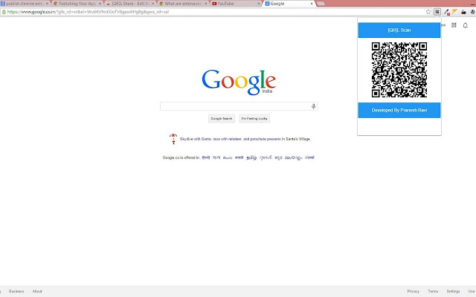Switch Google to Punjabi language link
Image resolution: width=476 pixels, height=297 pixels.
(309, 157)
